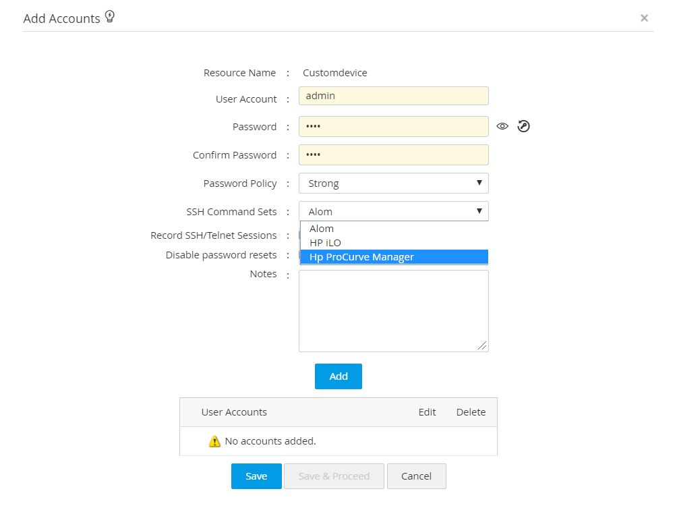Click the Confirm Password field

(x=393, y=155)
